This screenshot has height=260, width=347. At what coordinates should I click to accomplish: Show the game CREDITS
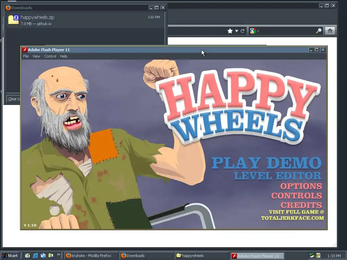(301, 205)
